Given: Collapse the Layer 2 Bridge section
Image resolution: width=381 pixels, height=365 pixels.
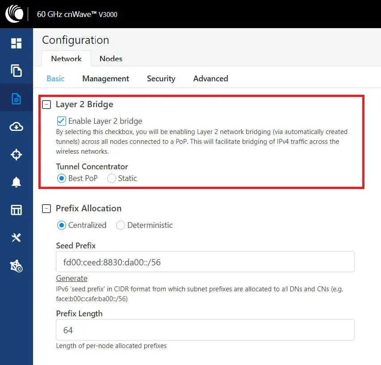Looking at the screenshot, I should (x=46, y=105).
